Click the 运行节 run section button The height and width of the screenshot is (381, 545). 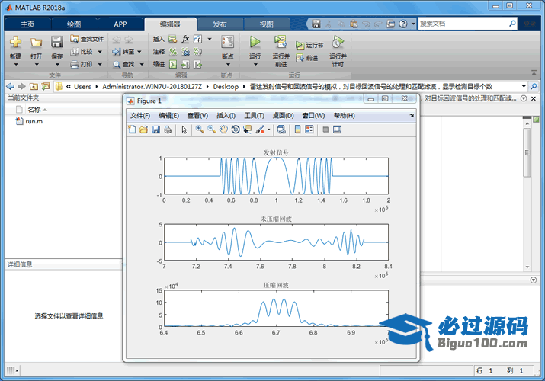(x=309, y=45)
